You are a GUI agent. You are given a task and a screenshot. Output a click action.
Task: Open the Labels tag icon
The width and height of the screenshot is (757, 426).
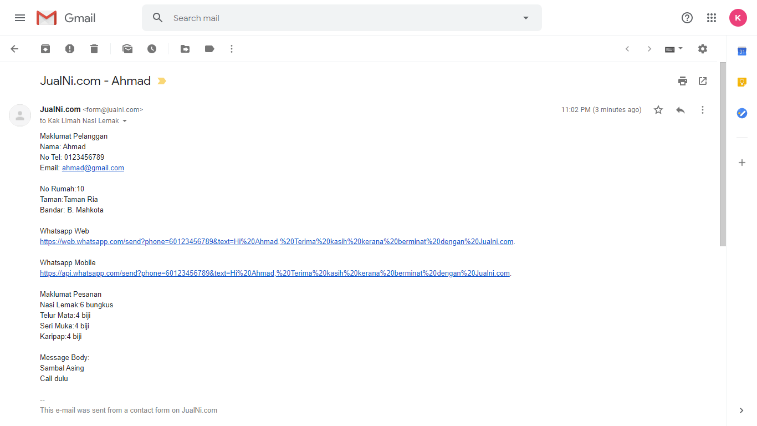click(209, 49)
